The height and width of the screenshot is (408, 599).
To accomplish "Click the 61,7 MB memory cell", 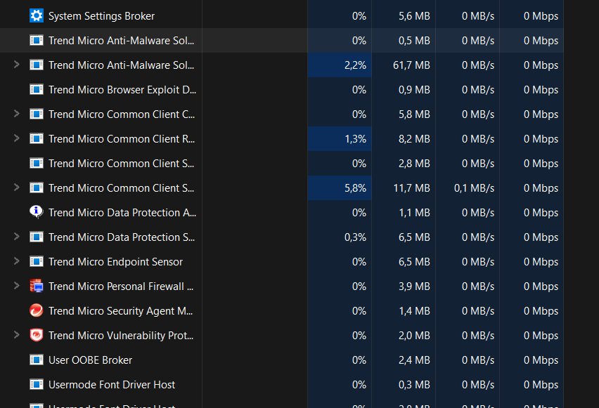I will pyautogui.click(x=413, y=65).
